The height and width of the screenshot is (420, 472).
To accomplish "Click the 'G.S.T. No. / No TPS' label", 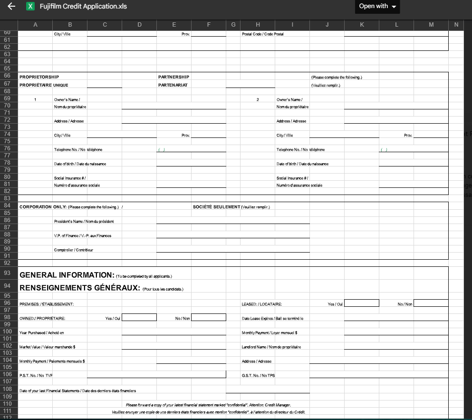I will coord(258,376).
